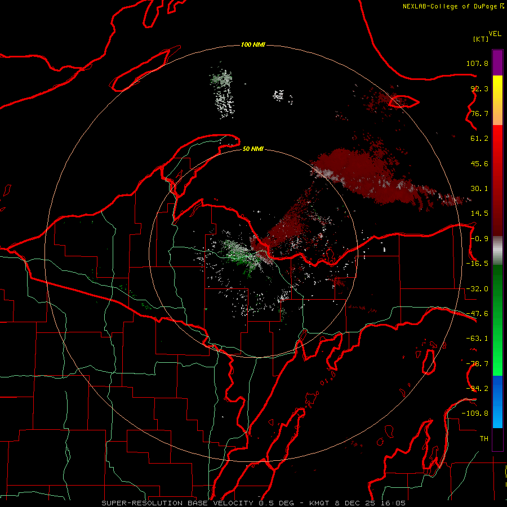Click the -78.7 scale value
The height and width of the screenshot is (507, 507).
(477, 364)
